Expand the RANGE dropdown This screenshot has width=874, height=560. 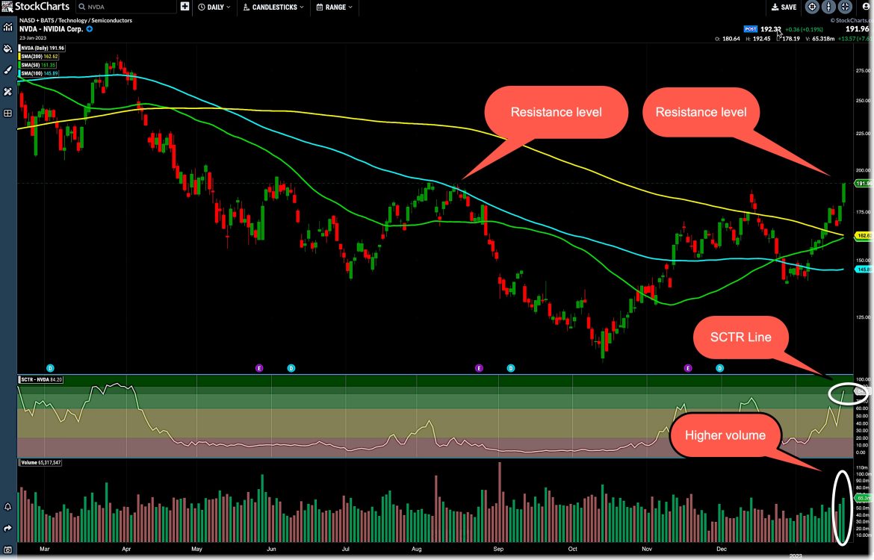coord(333,7)
